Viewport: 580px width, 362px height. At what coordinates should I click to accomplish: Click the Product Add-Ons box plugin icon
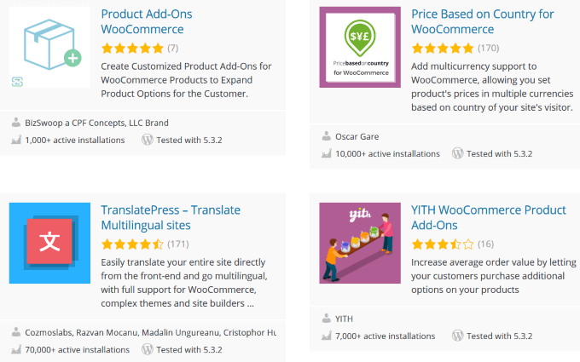(49, 47)
